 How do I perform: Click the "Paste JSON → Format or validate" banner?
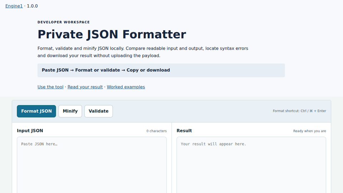click(x=161, y=70)
